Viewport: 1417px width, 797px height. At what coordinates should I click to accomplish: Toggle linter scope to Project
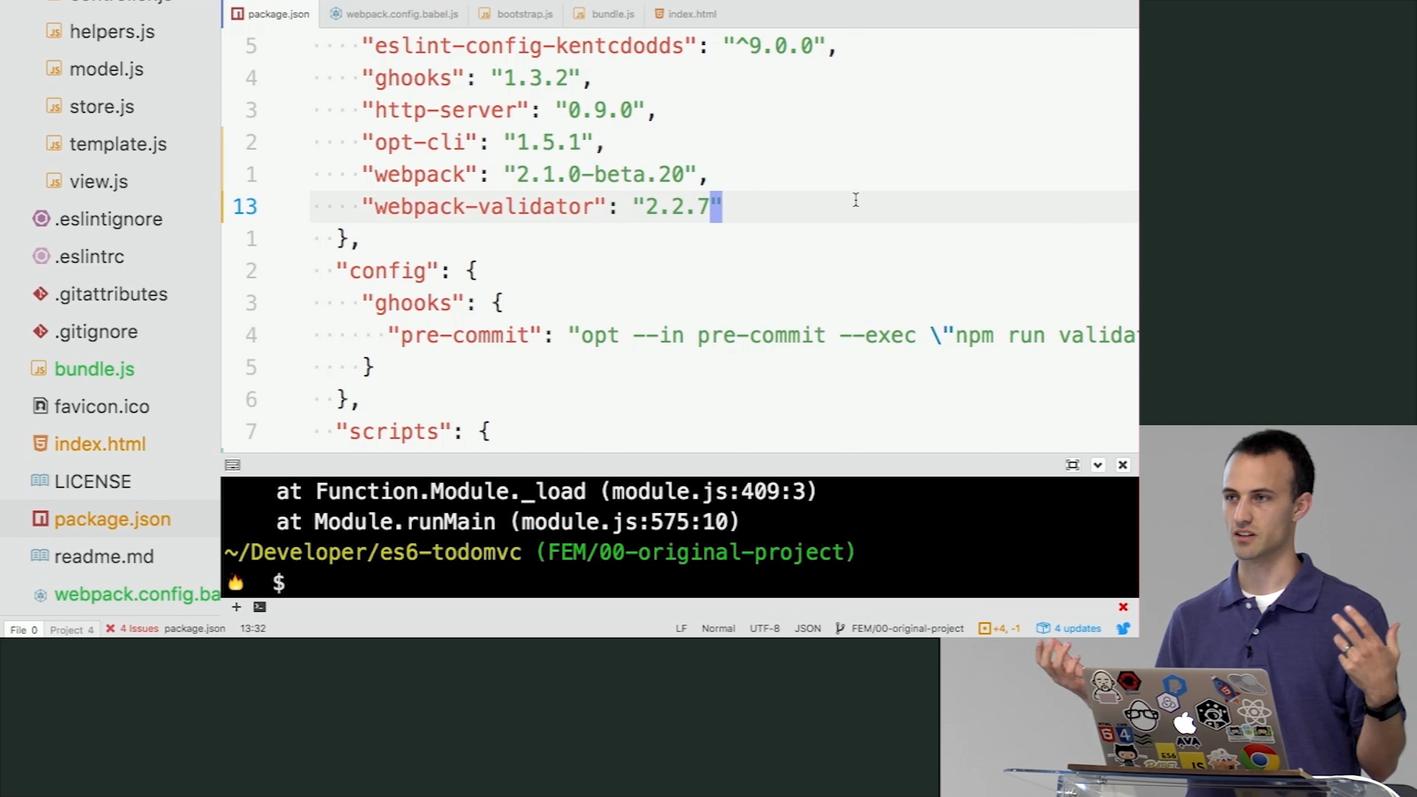tap(71, 629)
